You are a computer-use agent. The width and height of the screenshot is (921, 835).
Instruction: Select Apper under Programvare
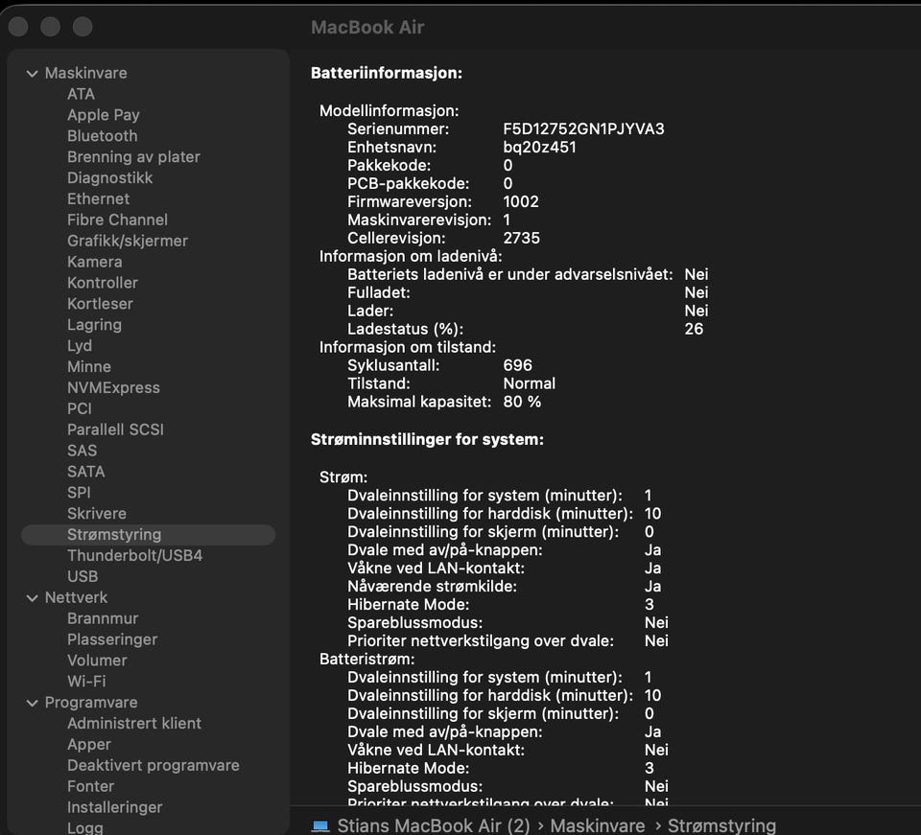(88, 745)
